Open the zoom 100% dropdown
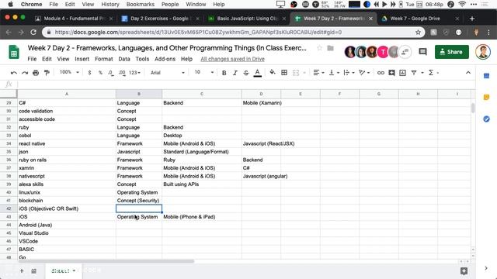 coord(69,72)
